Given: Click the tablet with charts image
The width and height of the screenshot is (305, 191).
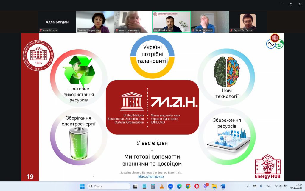Looking at the screenshot, I should pyautogui.click(x=229, y=141).
